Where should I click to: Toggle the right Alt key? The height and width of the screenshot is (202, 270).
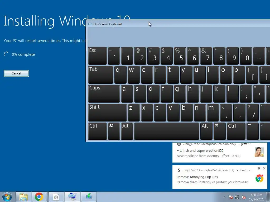pos(206,132)
